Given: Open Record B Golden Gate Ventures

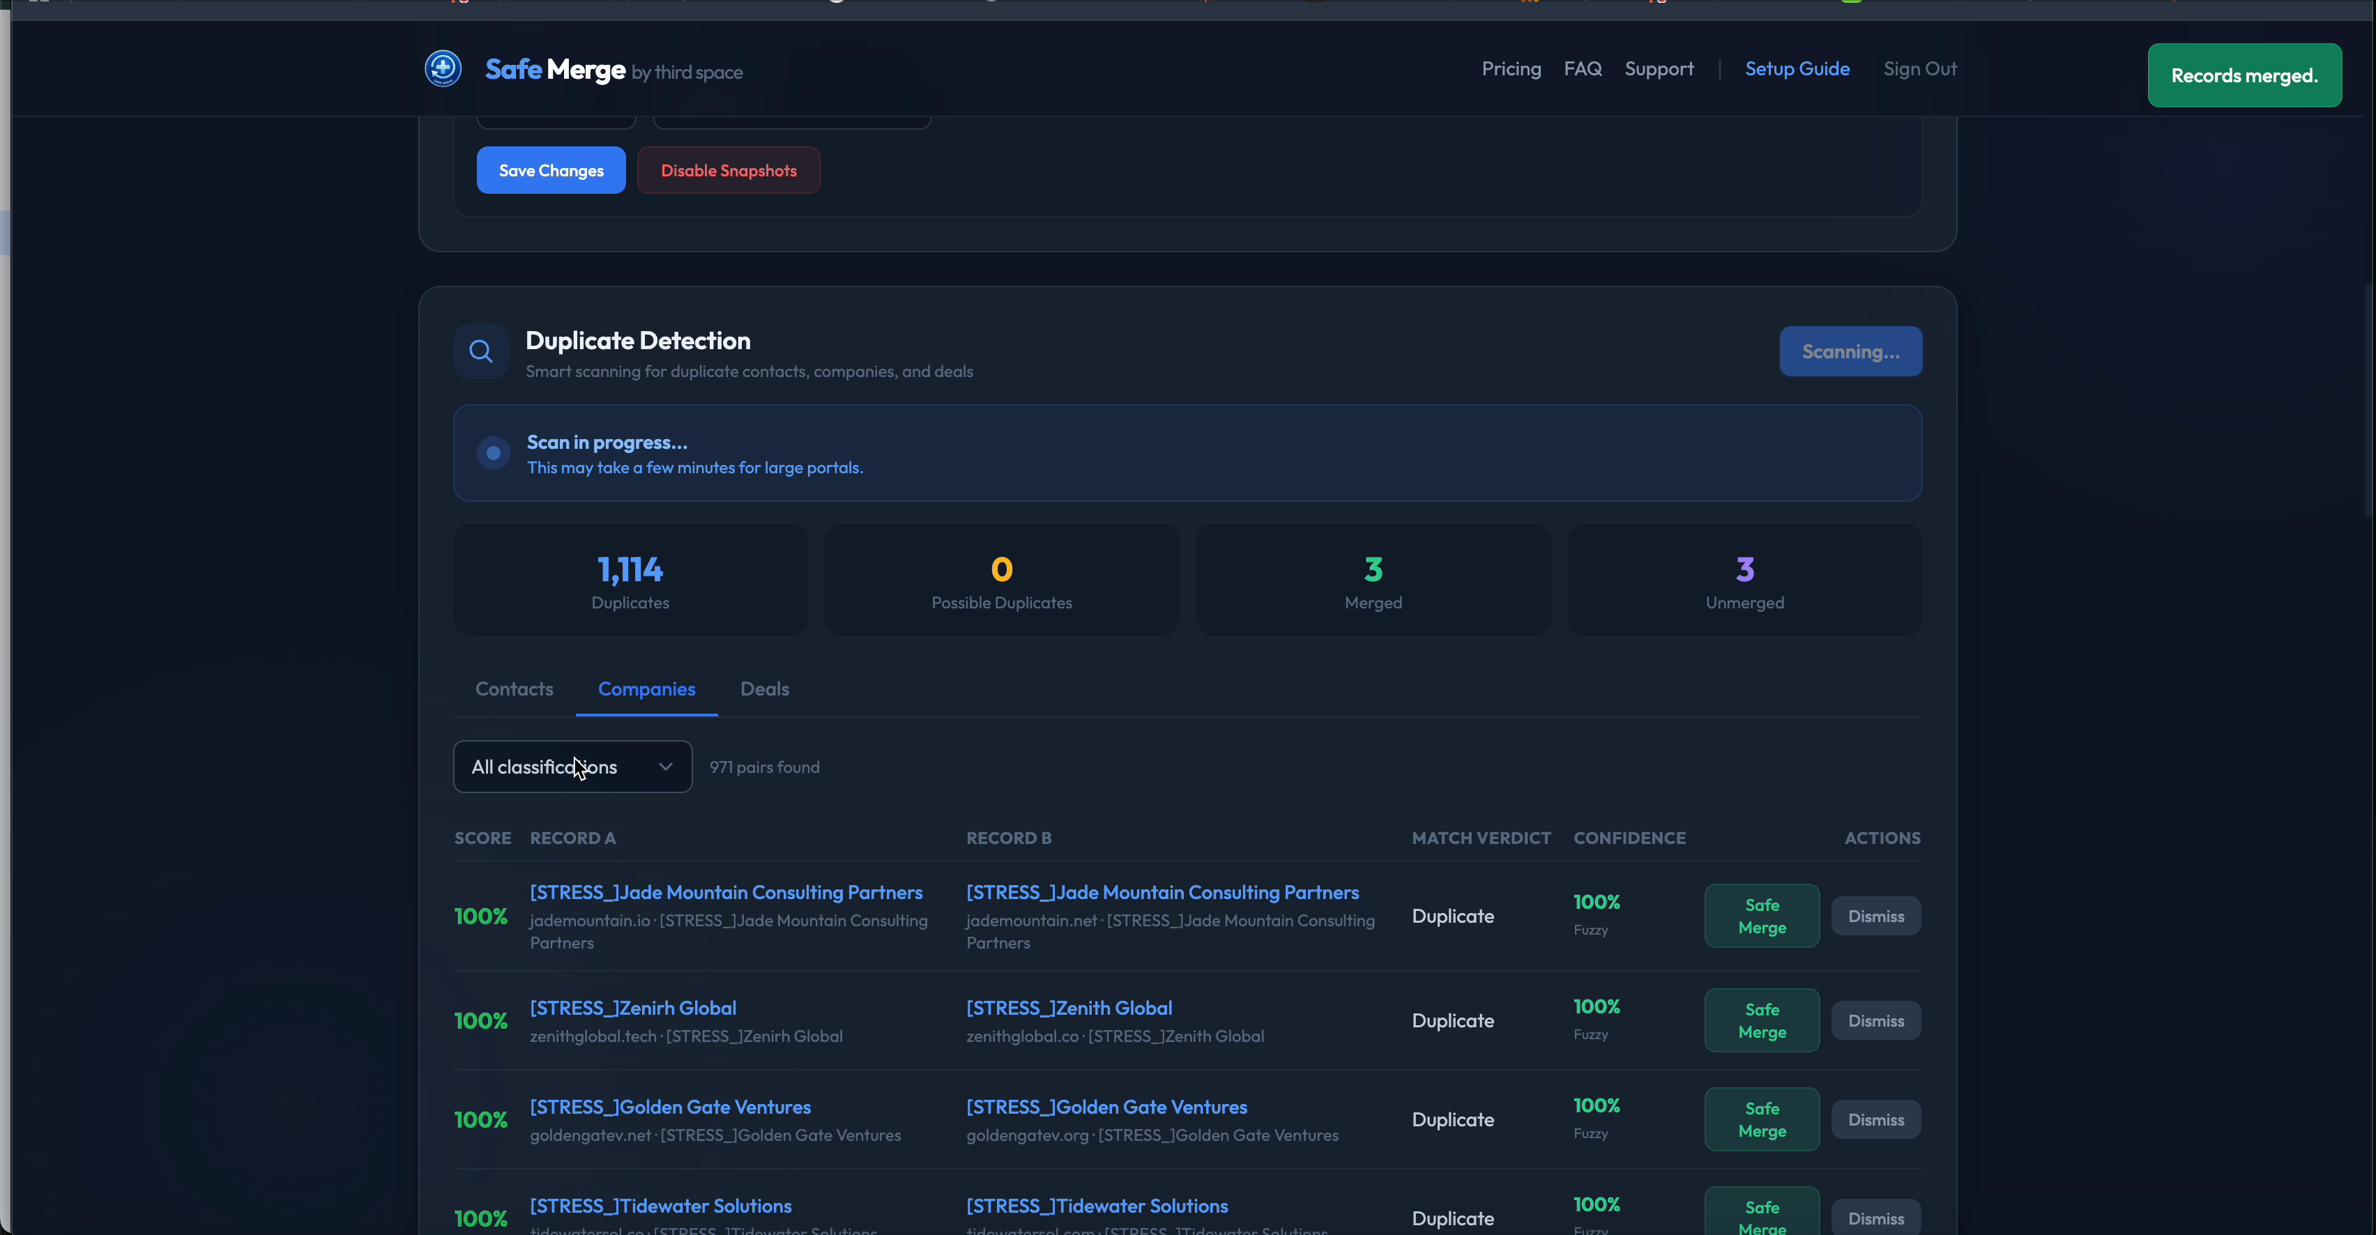Looking at the screenshot, I should [x=1106, y=1106].
